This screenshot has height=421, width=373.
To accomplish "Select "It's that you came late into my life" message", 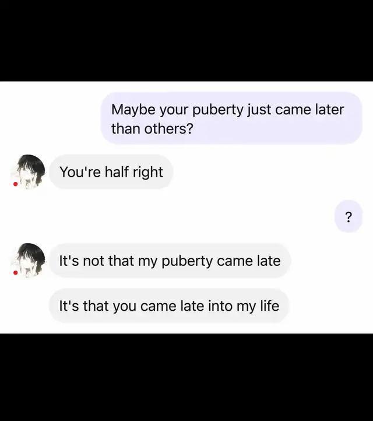I will [x=169, y=306].
